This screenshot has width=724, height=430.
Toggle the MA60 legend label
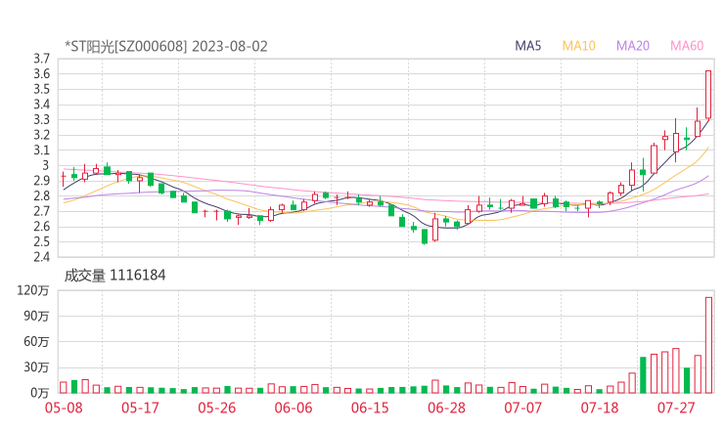686,46
